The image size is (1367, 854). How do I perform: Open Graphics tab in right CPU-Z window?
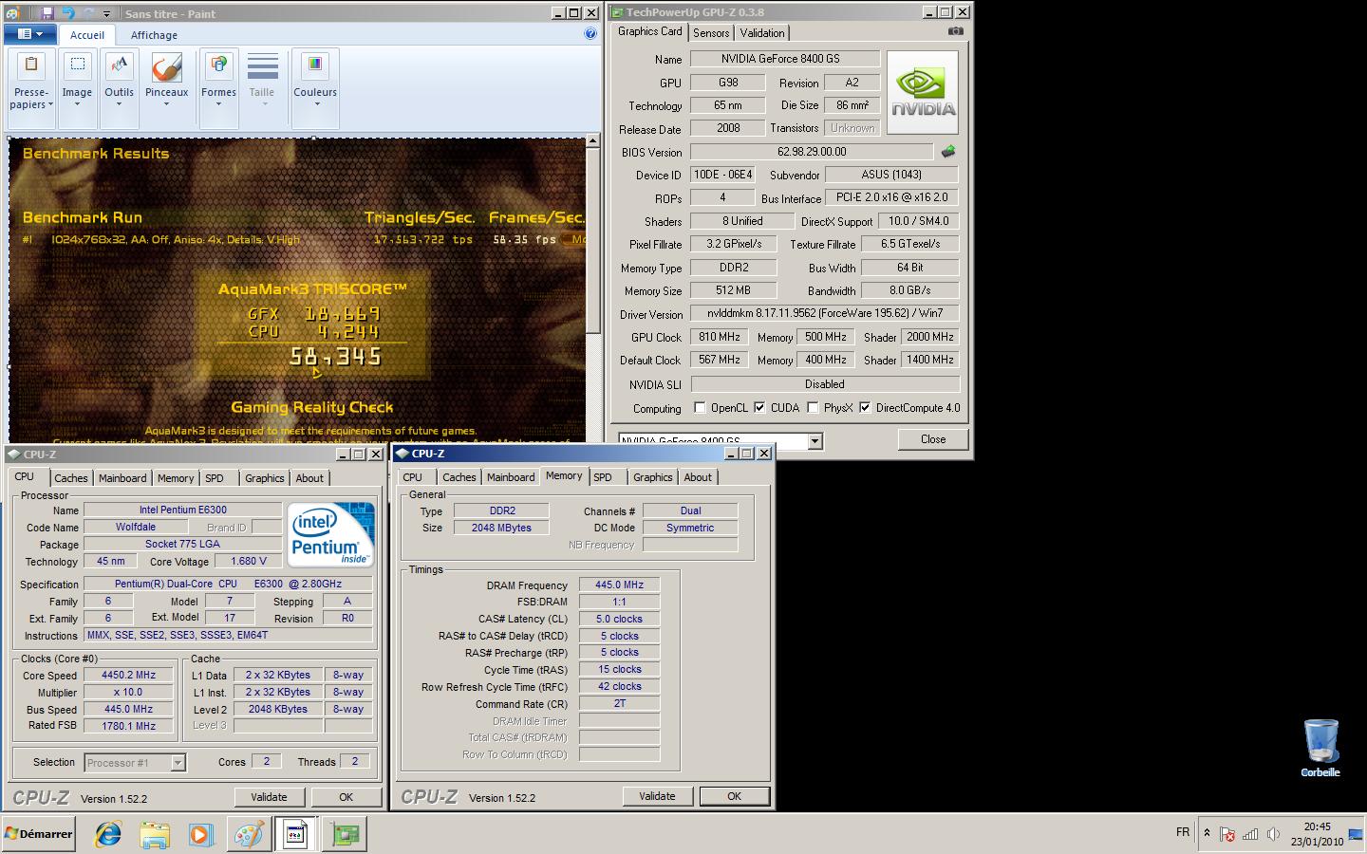(652, 477)
